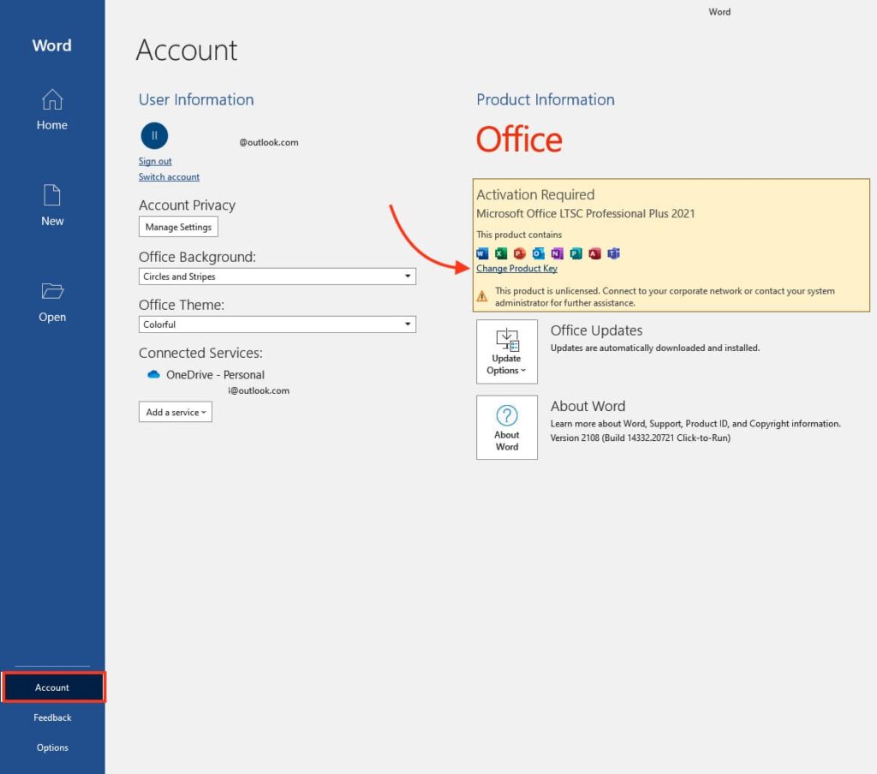Click the Publisher icon in product list

tap(576, 253)
